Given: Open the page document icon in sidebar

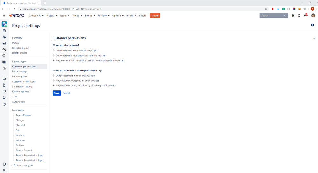Looking at the screenshot, I should click(x=4, y=85).
